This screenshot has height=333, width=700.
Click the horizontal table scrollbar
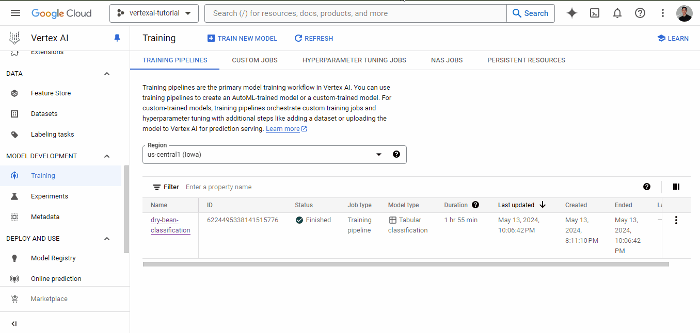coord(406,264)
